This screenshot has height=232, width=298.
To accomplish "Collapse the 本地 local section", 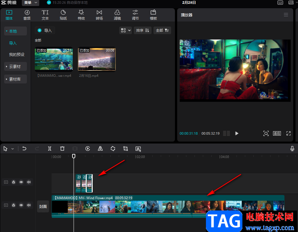I will point(16,31).
